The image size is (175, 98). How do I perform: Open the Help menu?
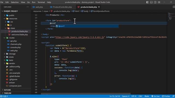point(49,2)
